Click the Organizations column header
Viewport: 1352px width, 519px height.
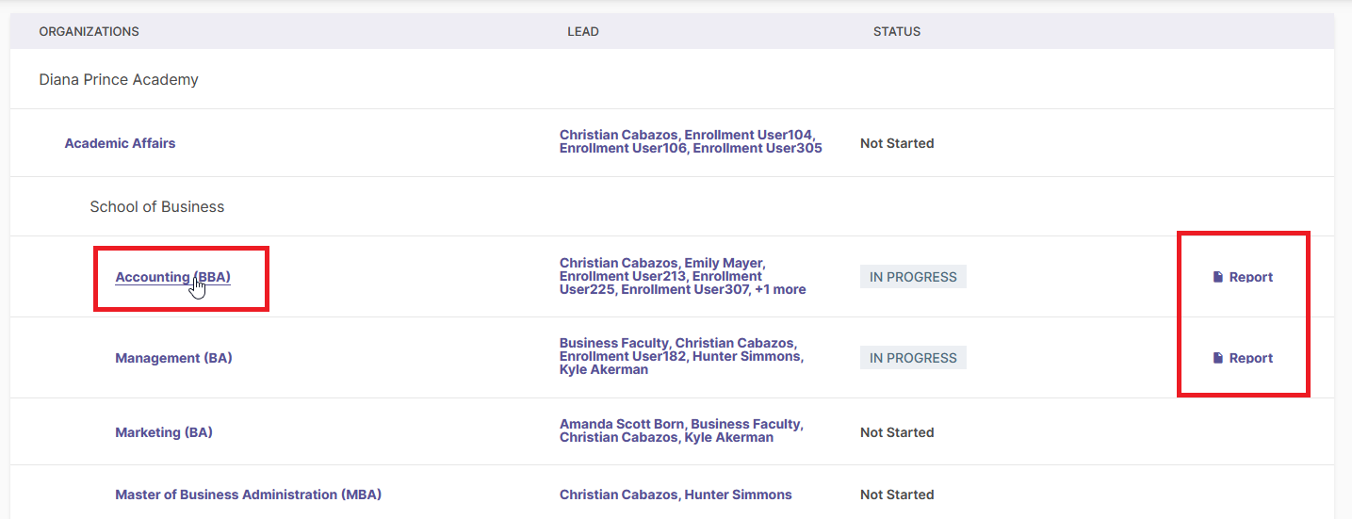(89, 31)
